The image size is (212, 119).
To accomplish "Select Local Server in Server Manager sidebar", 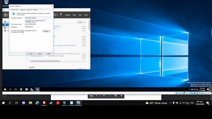I will (x=5, y=25).
